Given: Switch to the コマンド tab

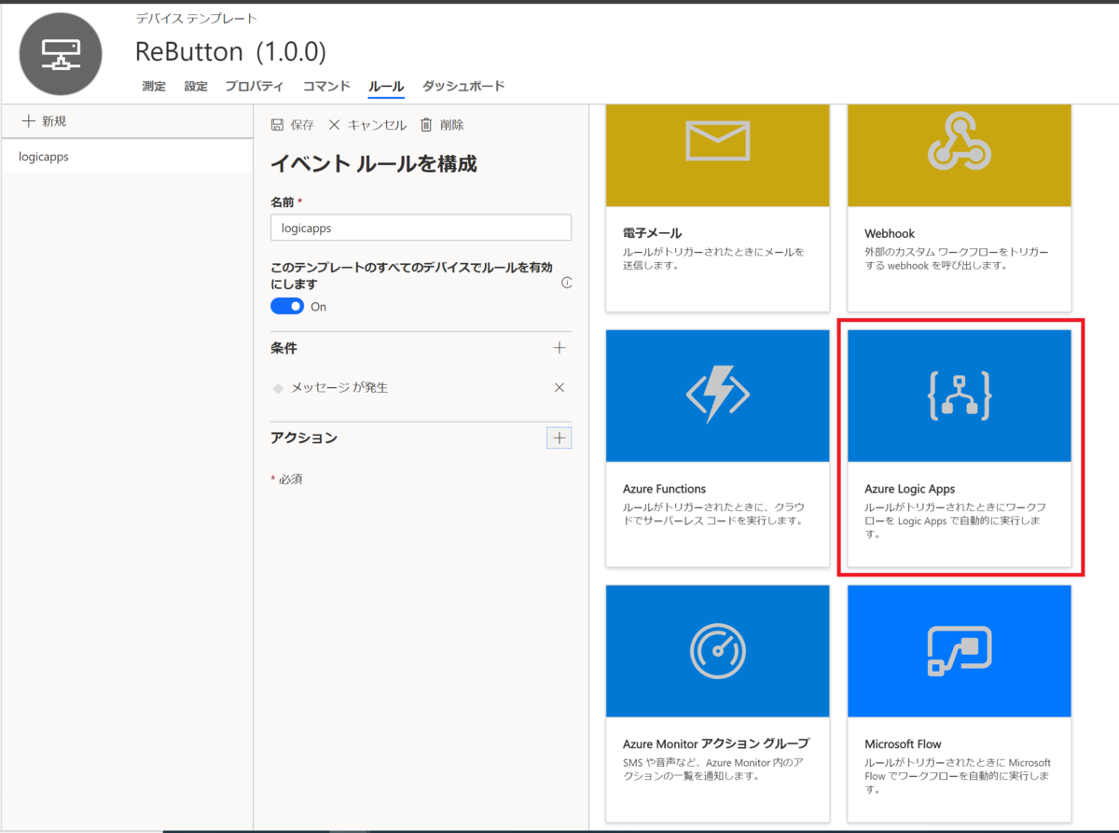Looking at the screenshot, I should click(x=326, y=87).
